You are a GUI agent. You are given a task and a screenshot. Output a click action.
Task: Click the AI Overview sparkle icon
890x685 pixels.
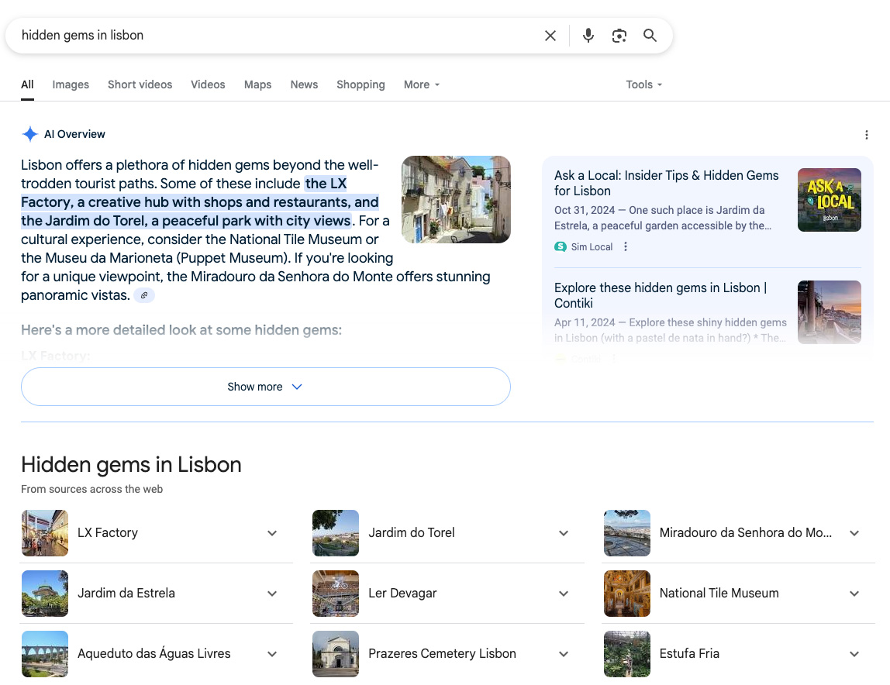pyautogui.click(x=30, y=134)
